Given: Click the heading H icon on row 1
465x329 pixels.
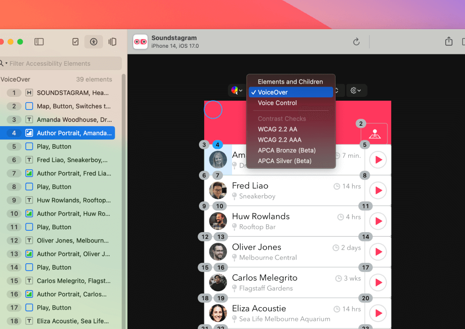Looking at the screenshot, I should point(29,93).
